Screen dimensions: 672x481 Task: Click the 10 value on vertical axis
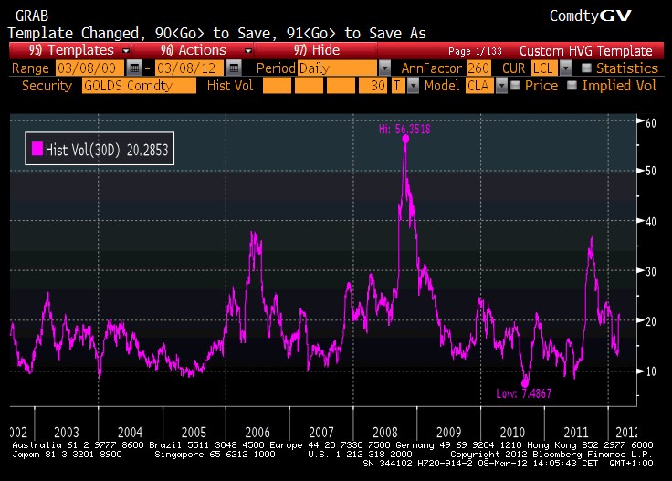(651, 371)
